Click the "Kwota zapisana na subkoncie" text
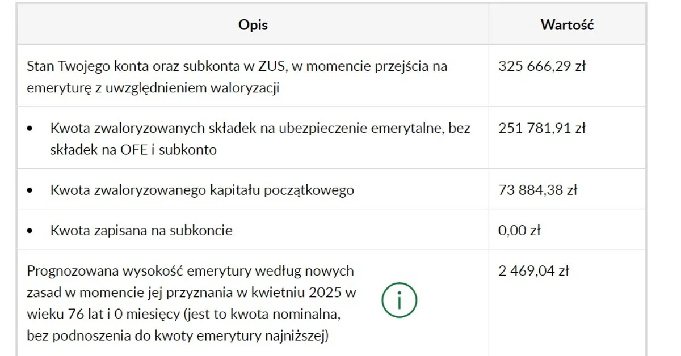 tap(141, 230)
